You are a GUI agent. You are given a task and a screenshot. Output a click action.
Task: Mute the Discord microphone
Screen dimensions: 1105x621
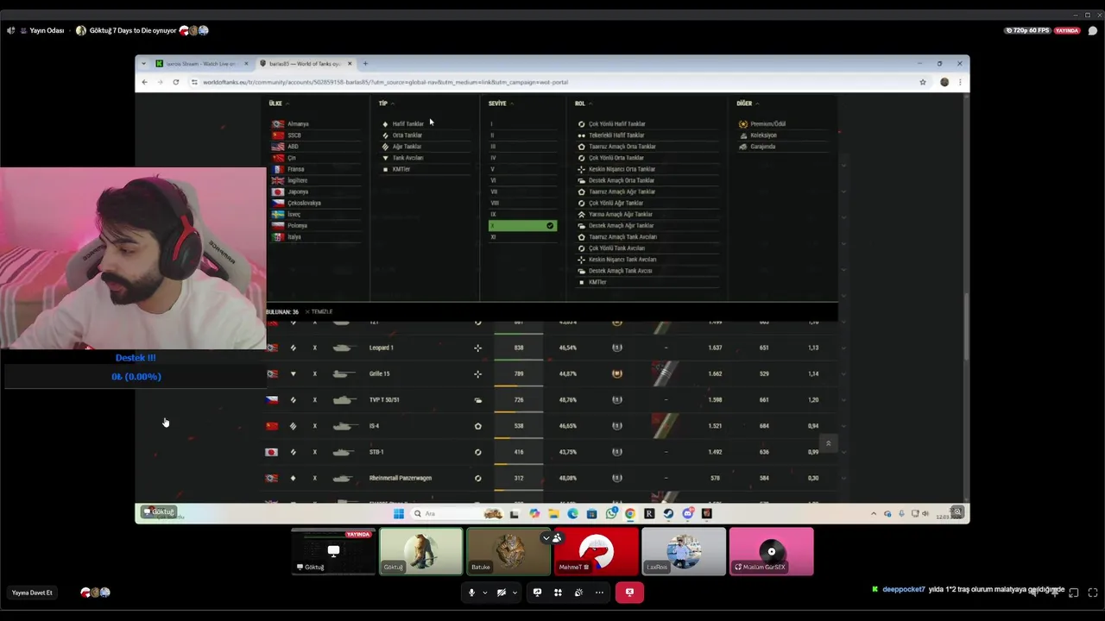[471, 593]
